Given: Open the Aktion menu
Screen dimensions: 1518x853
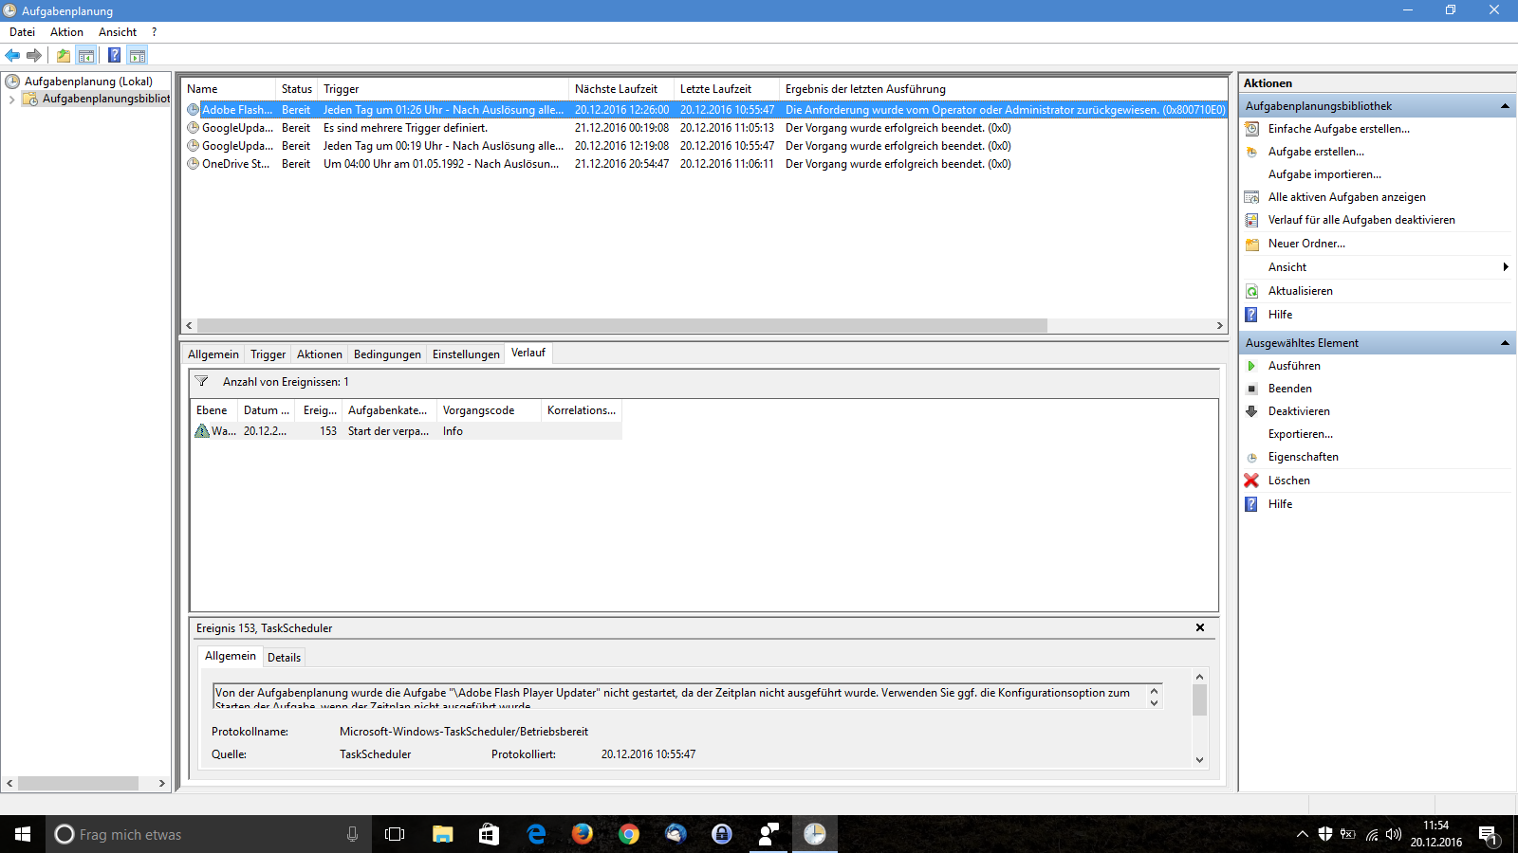Looking at the screenshot, I should (x=66, y=32).
